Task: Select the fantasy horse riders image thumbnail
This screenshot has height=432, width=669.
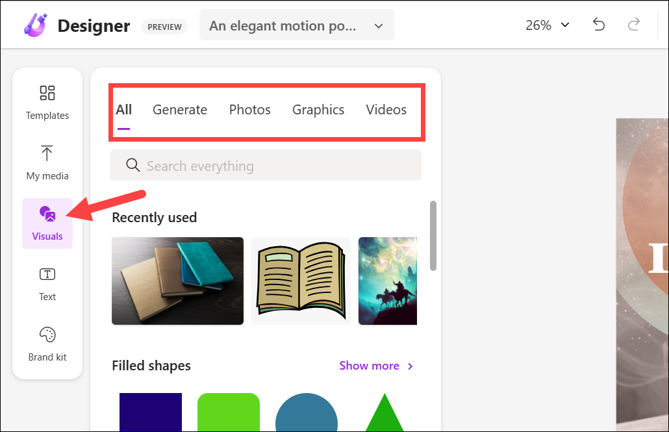Action: coord(387,281)
